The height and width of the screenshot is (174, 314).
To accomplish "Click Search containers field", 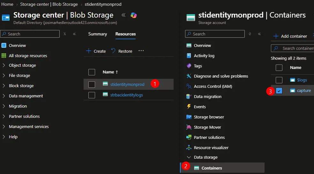I will tap(292, 48).
